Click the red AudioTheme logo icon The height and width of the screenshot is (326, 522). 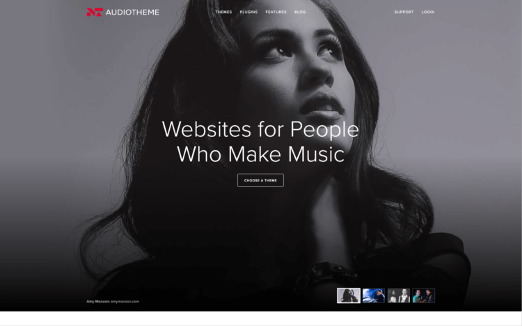click(95, 13)
